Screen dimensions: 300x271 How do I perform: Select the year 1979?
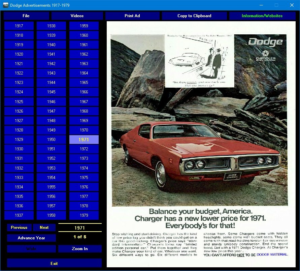click(x=84, y=215)
